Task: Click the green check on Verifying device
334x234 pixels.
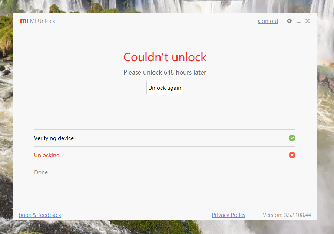Action: [292, 138]
